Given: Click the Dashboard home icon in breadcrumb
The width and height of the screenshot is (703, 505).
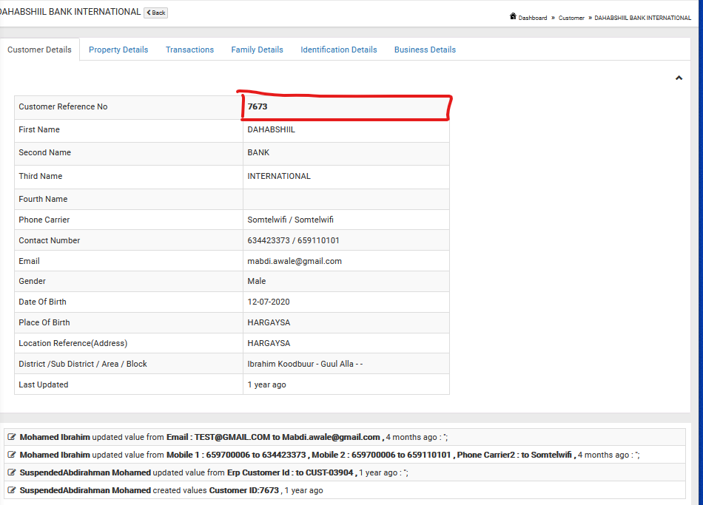Looking at the screenshot, I should pos(513,16).
